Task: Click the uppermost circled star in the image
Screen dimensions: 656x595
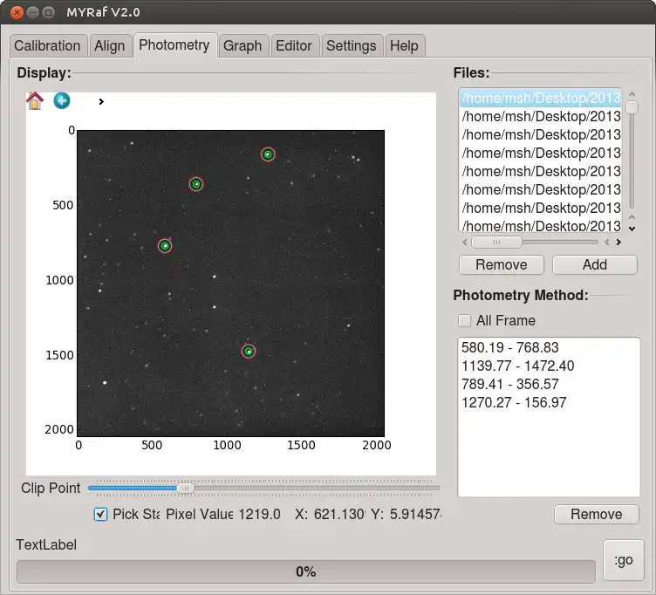Action: [268, 154]
